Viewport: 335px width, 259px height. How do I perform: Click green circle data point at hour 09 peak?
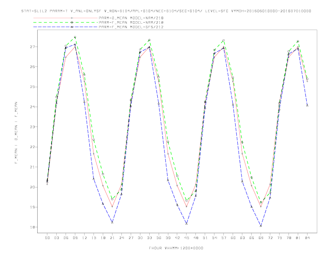pos(75,37)
